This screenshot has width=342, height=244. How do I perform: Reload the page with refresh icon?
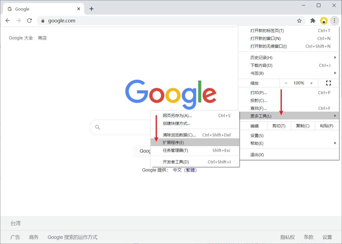(x=29, y=21)
